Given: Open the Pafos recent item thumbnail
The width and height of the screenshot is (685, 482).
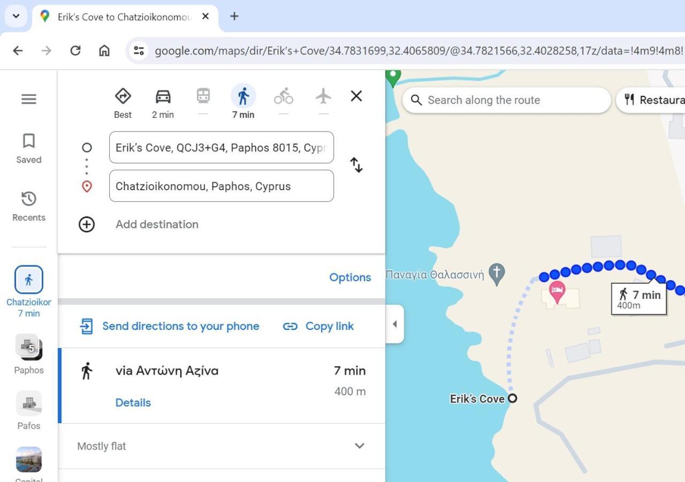Looking at the screenshot, I should point(29,403).
